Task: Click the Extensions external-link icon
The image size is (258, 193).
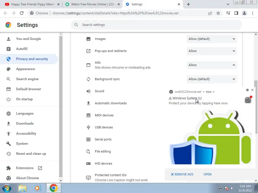Action: point(40,168)
